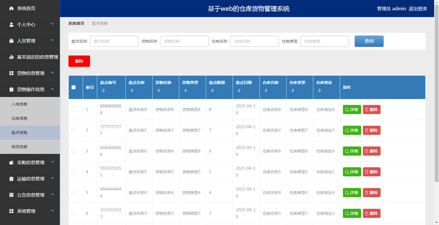Check the row 5 checkbox (盘点名称4)

click(x=74, y=193)
